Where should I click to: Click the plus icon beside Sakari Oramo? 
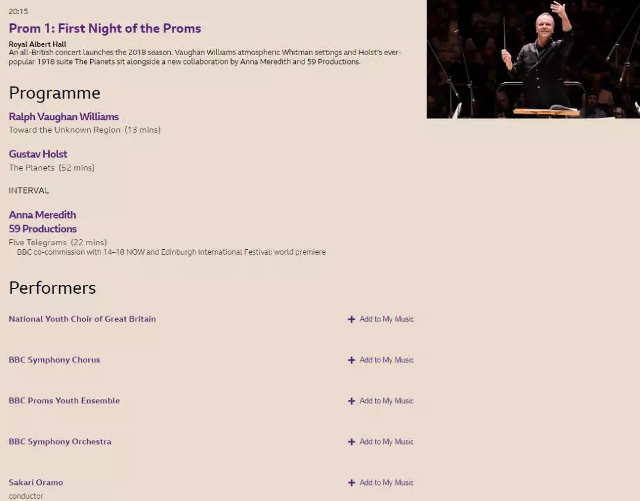coord(351,483)
